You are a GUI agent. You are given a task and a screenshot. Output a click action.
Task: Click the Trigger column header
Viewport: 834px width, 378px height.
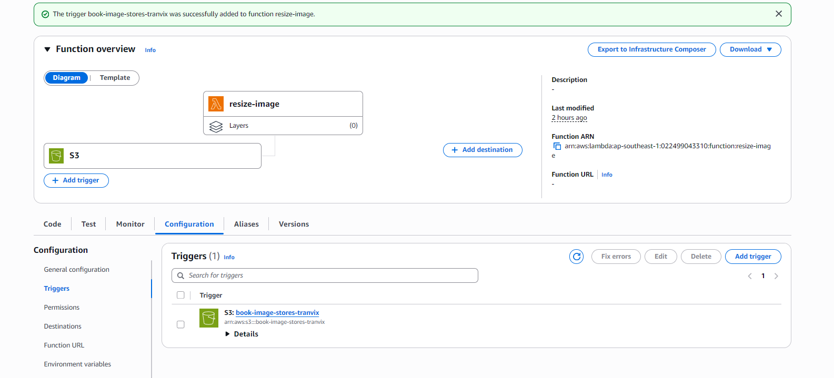pyautogui.click(x=211, y=295)
